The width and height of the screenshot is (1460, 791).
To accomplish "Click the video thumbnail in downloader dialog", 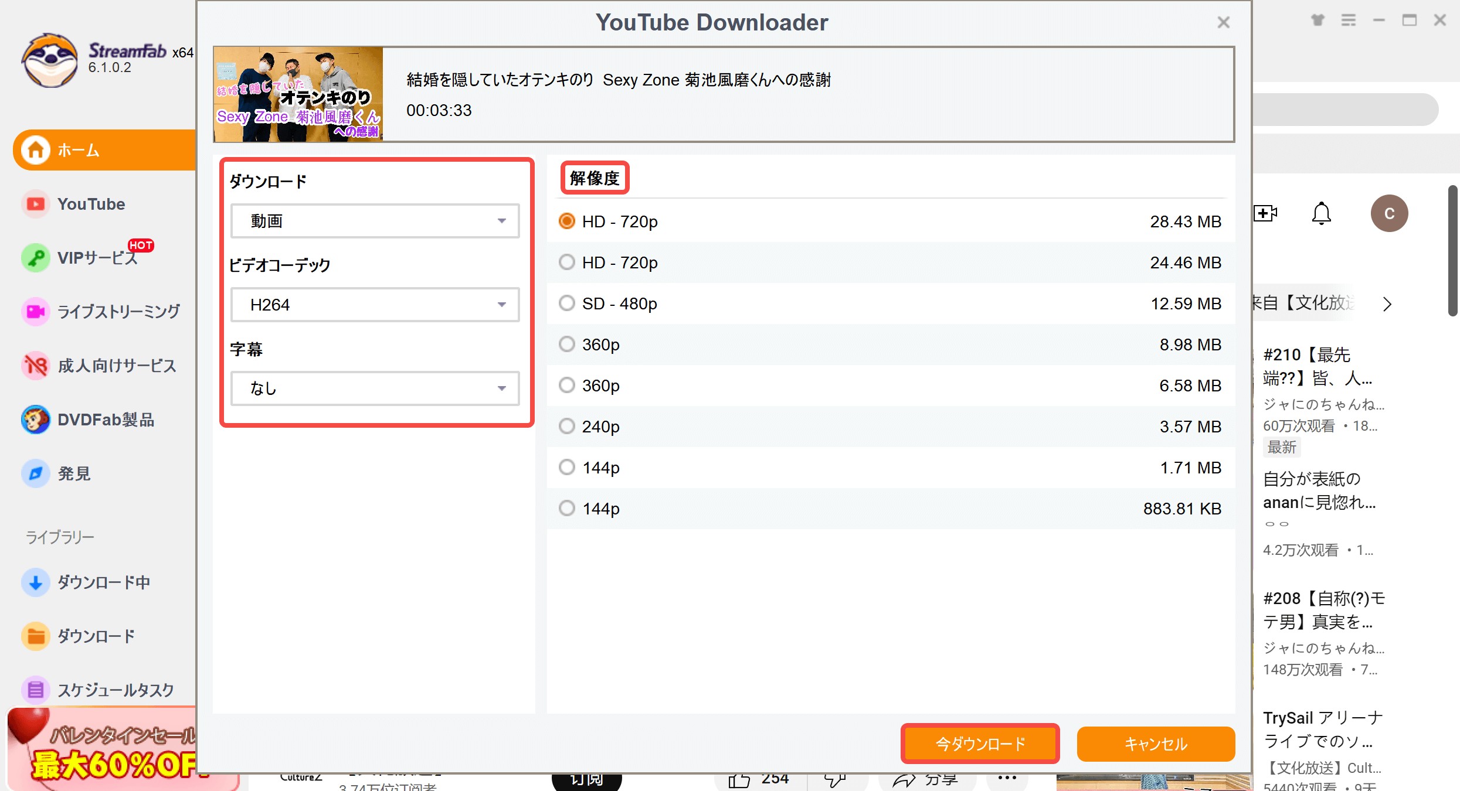I will point(298,94).
